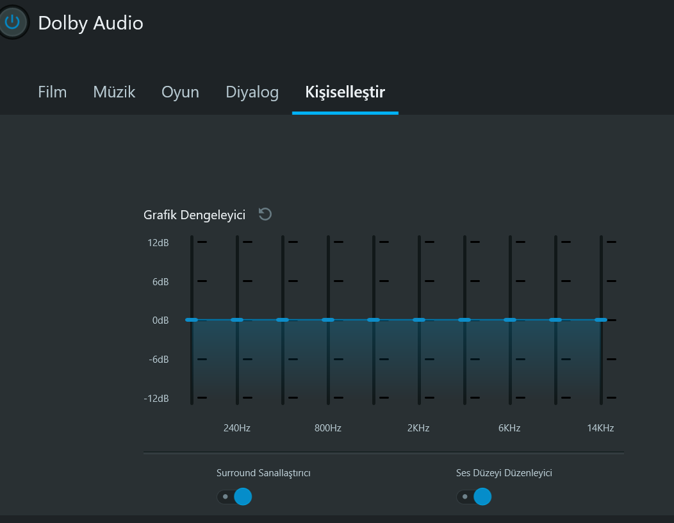The height and width of the screenshot is (523, 674).
Task: Click the Dolby Audio power icon
Action: [13, 22]
